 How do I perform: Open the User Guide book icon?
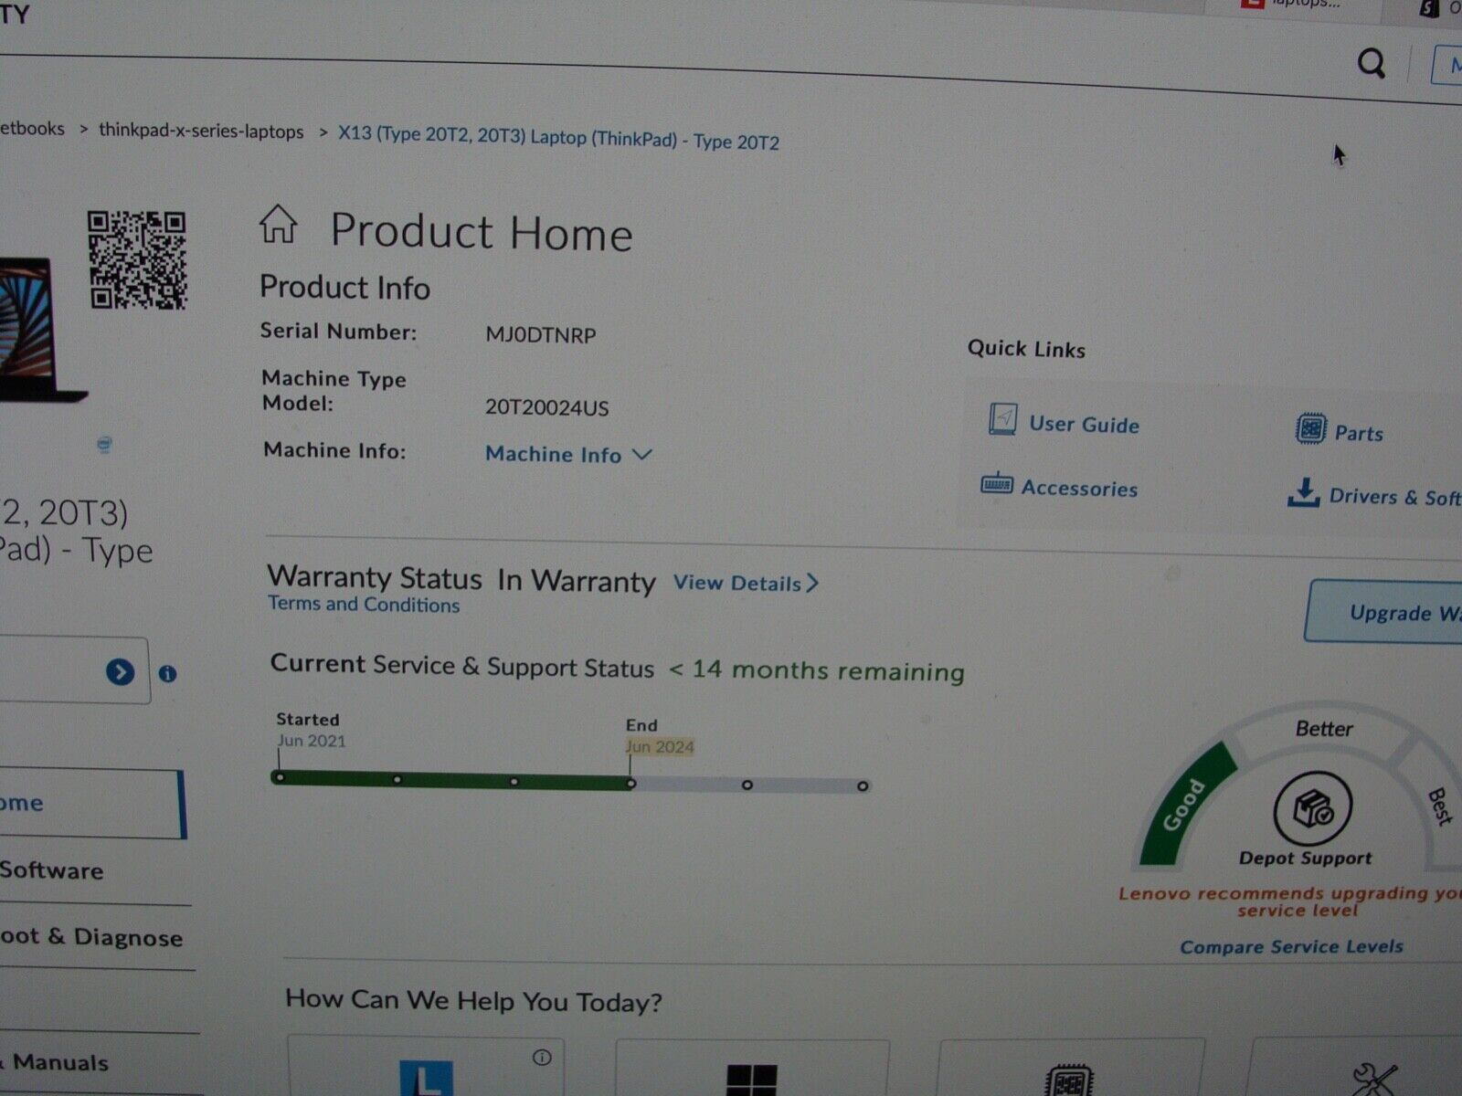click(x=1002, y=420)
